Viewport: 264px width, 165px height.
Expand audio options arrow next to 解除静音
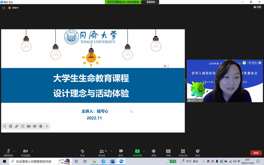click(x=14, y=151)
